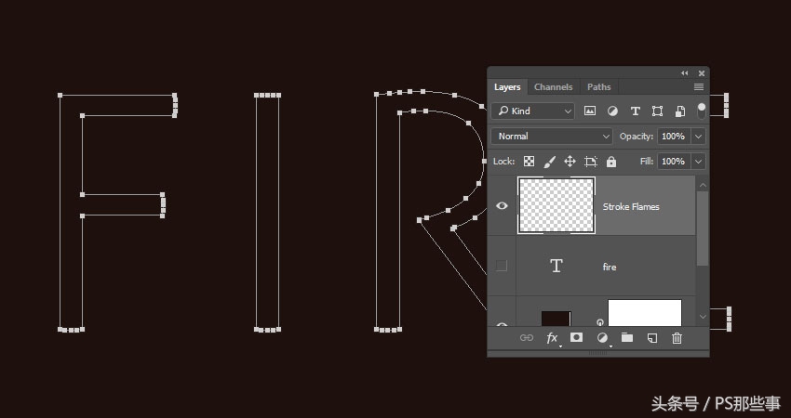
Task: Toggle the layer filtering switch
Action: pyautogui.click(x=701, y=110)
